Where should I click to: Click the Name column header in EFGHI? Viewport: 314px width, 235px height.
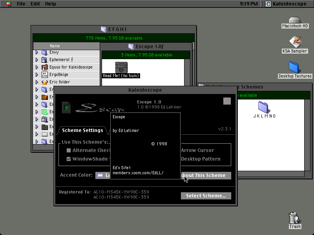[x=66, y=46]
